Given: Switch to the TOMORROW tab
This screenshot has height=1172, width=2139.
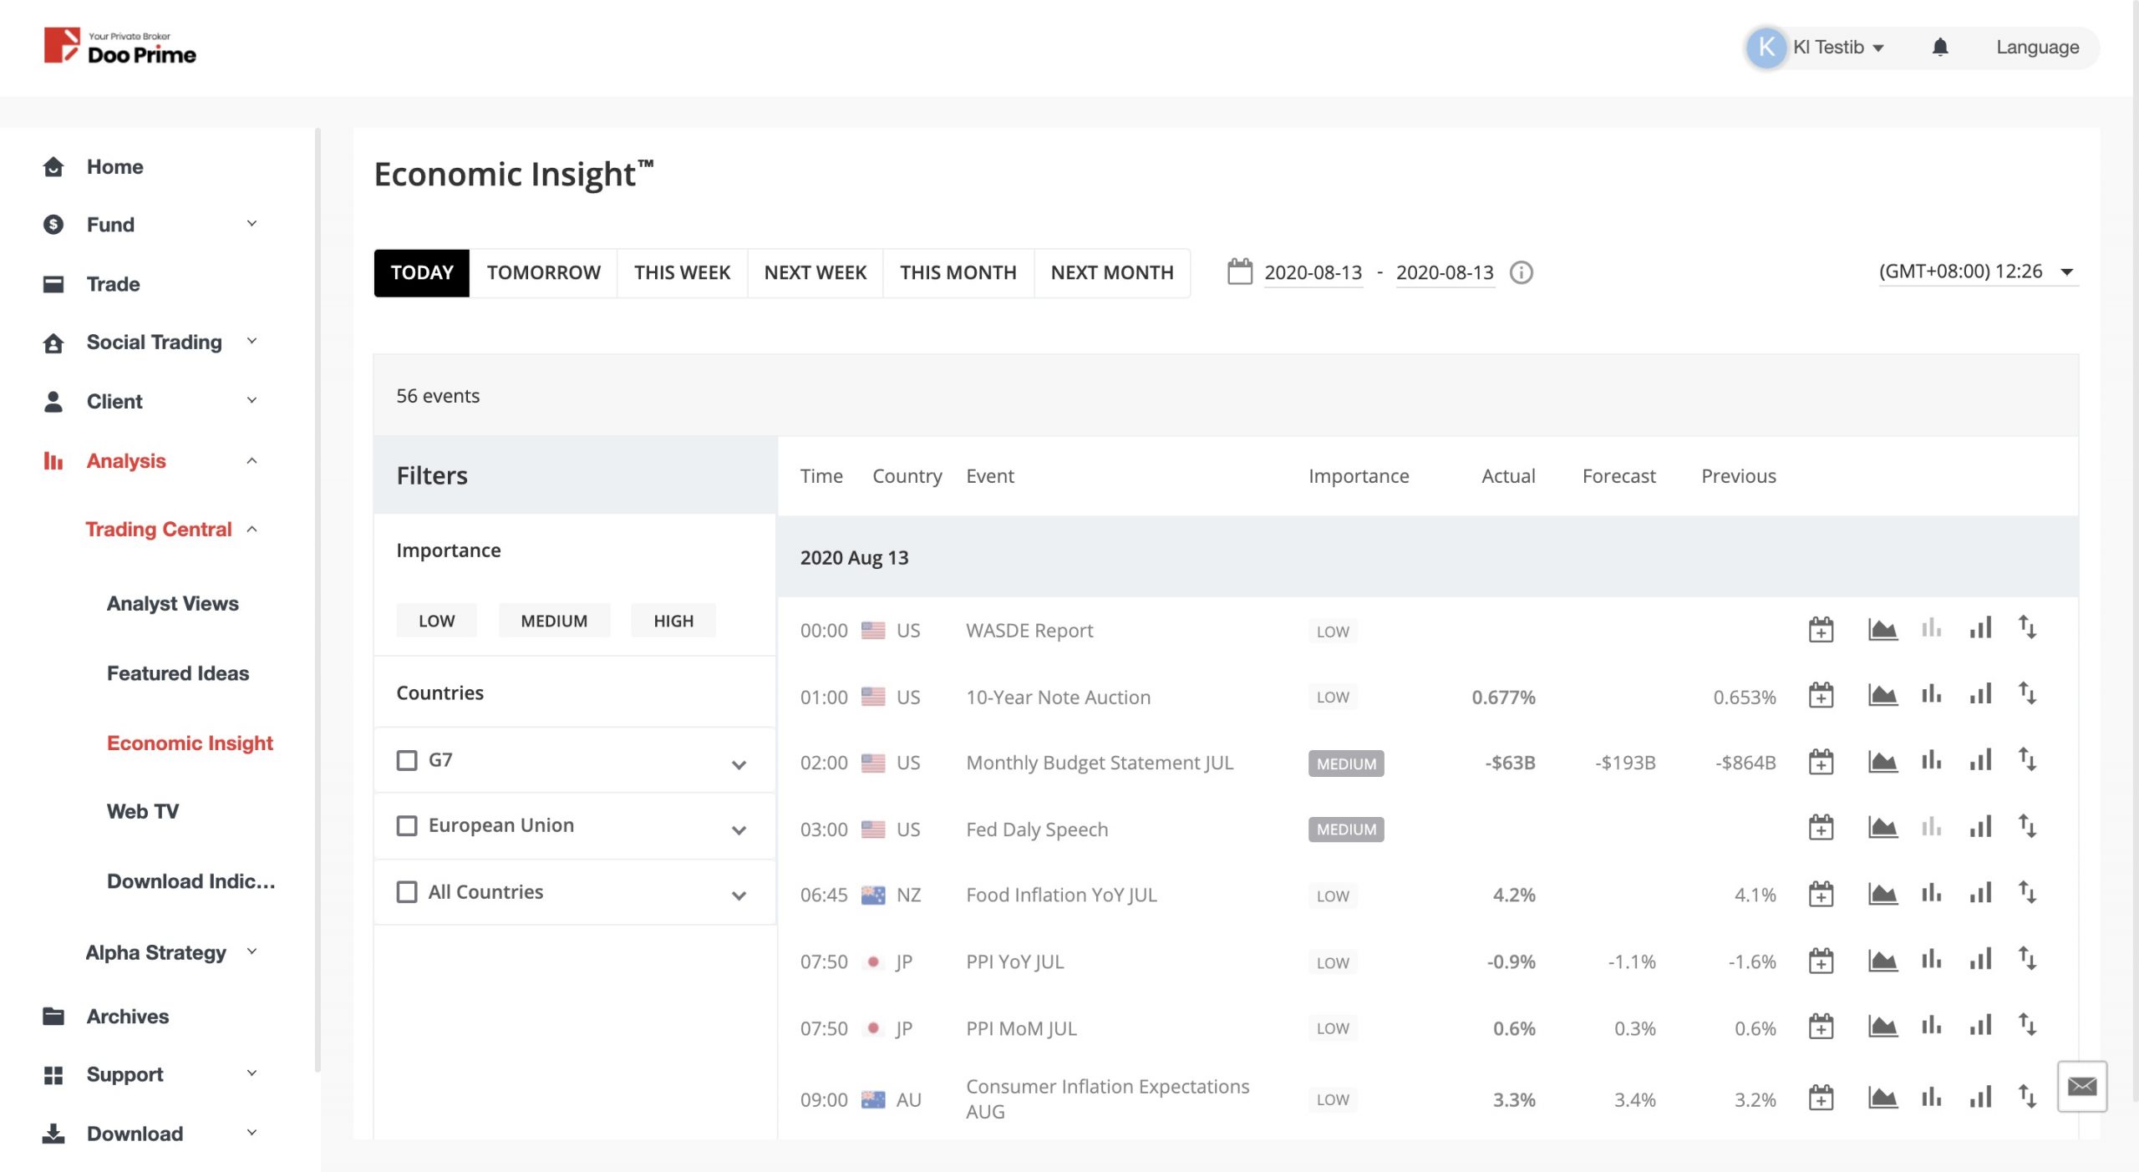Looking at the screenshot, I should click(543, 272).
